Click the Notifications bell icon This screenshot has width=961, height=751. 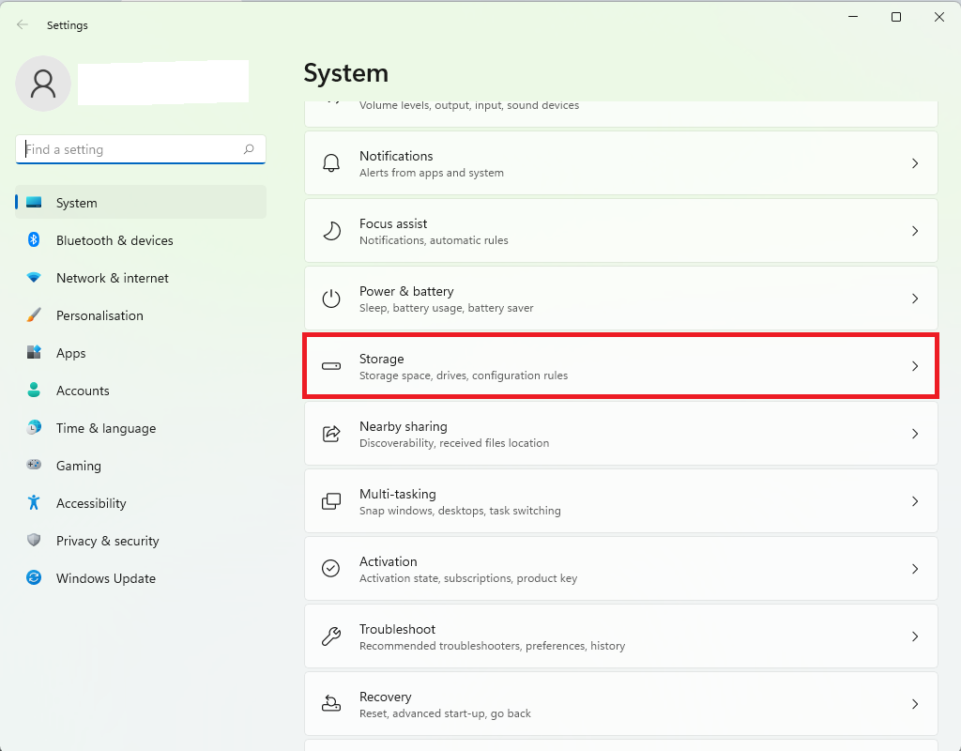[331, 163]
